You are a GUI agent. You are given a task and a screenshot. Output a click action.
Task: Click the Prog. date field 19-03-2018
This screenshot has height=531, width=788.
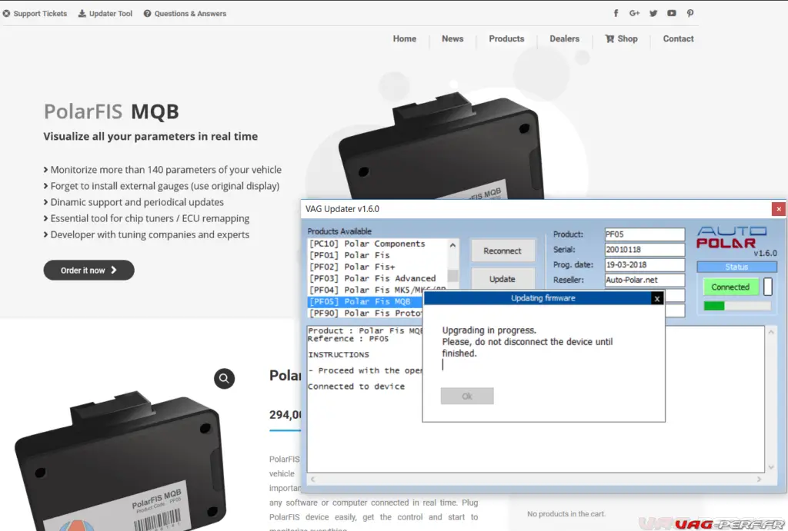645,264
